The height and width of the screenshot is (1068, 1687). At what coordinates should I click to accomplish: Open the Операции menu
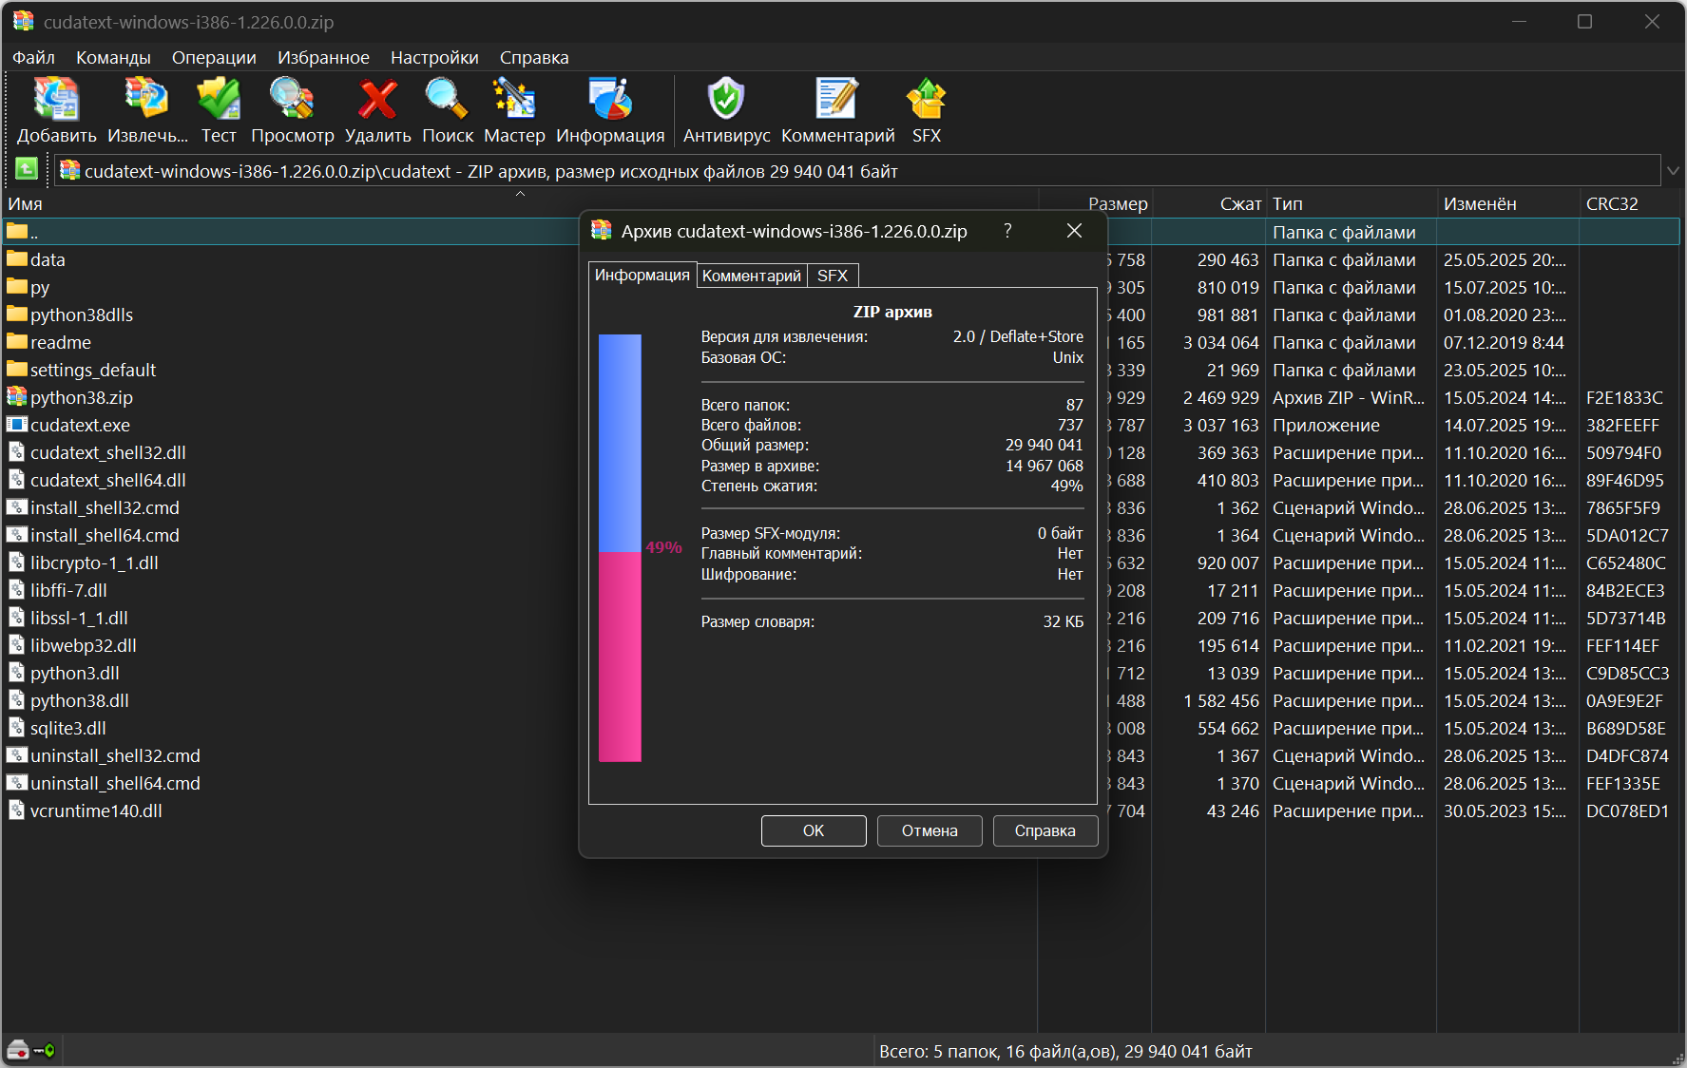pyautogui.click(x=214, y=57)
